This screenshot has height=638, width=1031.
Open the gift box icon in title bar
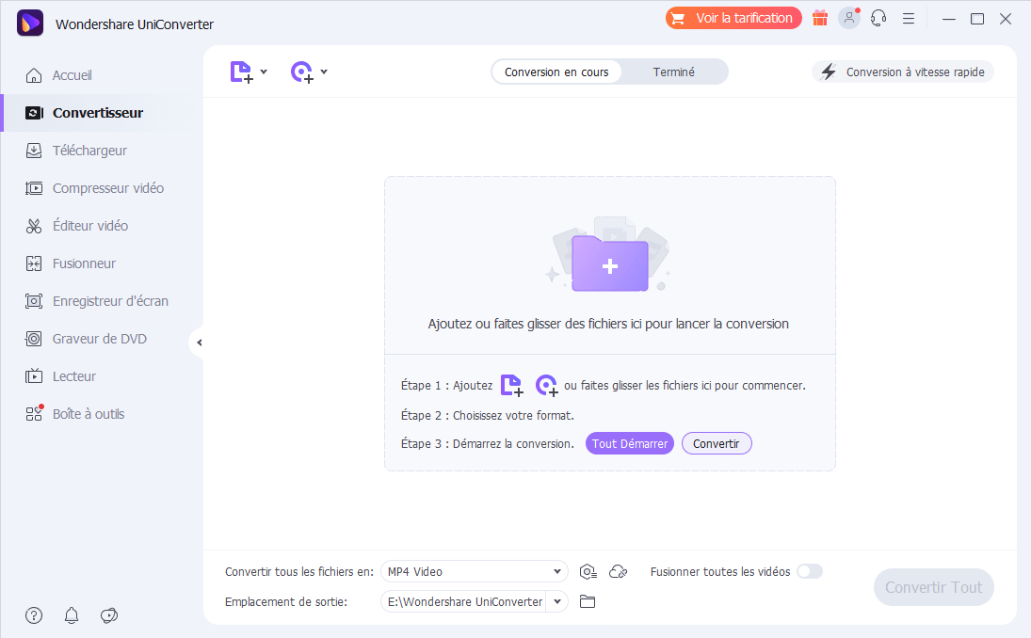[820, 18]
